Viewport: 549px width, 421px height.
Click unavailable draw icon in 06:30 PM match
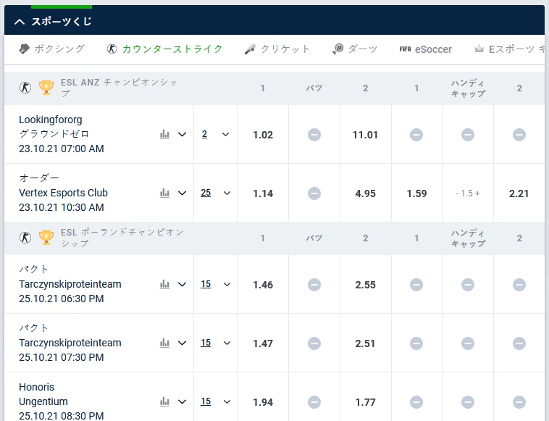[314, 285]
